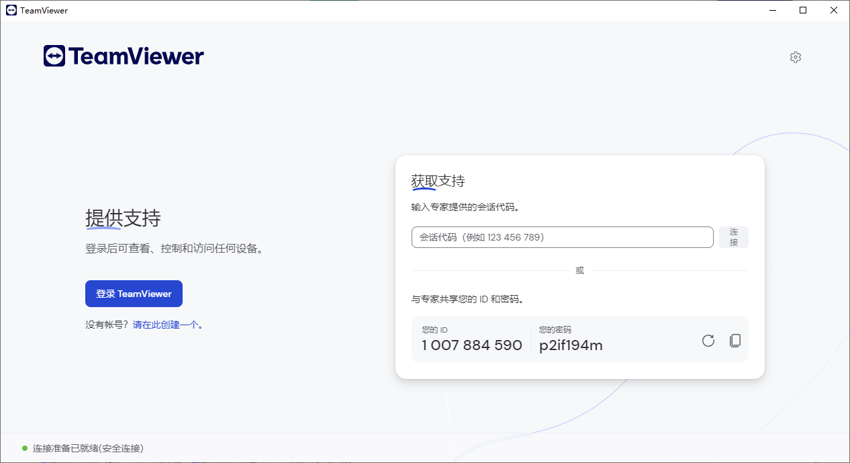Select the gear icon near the top-right corner
The height and width of the screenshot is (463, 850).
click(x=795, y=57)
